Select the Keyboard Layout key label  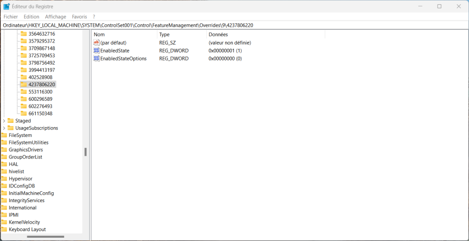27,229
